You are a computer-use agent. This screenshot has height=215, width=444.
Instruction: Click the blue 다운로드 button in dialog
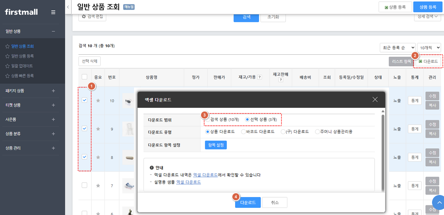coord(248,203)
